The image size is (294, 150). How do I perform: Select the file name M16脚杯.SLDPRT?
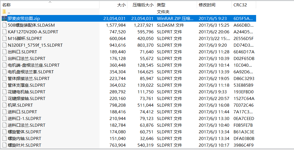click(x=25, y=39)
